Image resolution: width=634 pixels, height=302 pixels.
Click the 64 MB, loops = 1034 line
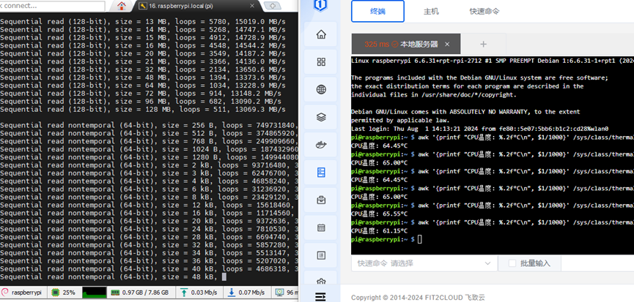click(143, 86)
